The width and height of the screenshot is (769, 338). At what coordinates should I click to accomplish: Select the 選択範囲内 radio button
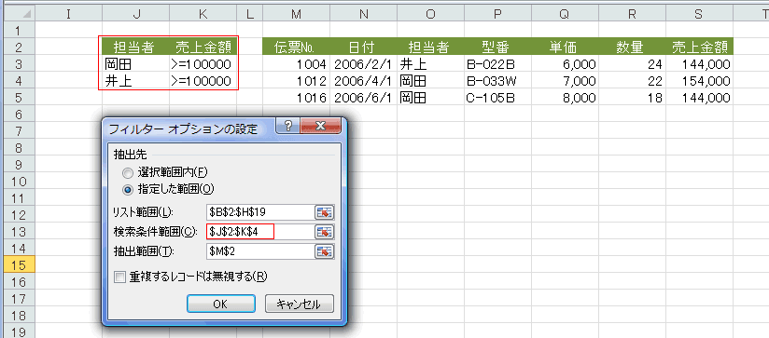[x=127, y=172]
